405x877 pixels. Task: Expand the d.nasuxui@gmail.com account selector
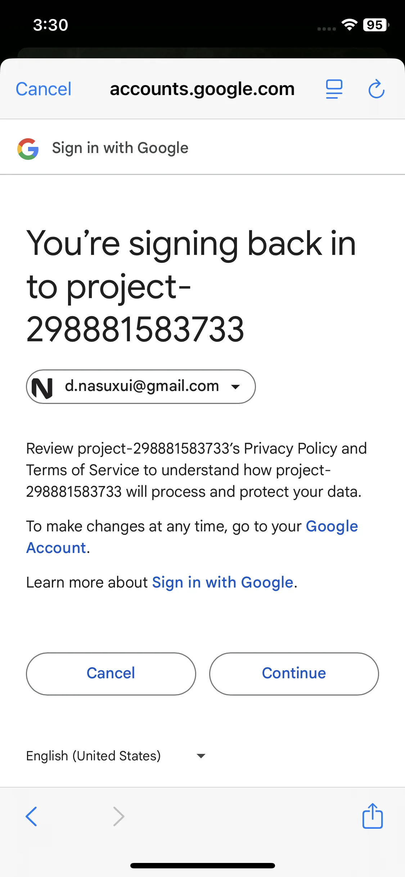coord(141,387)
